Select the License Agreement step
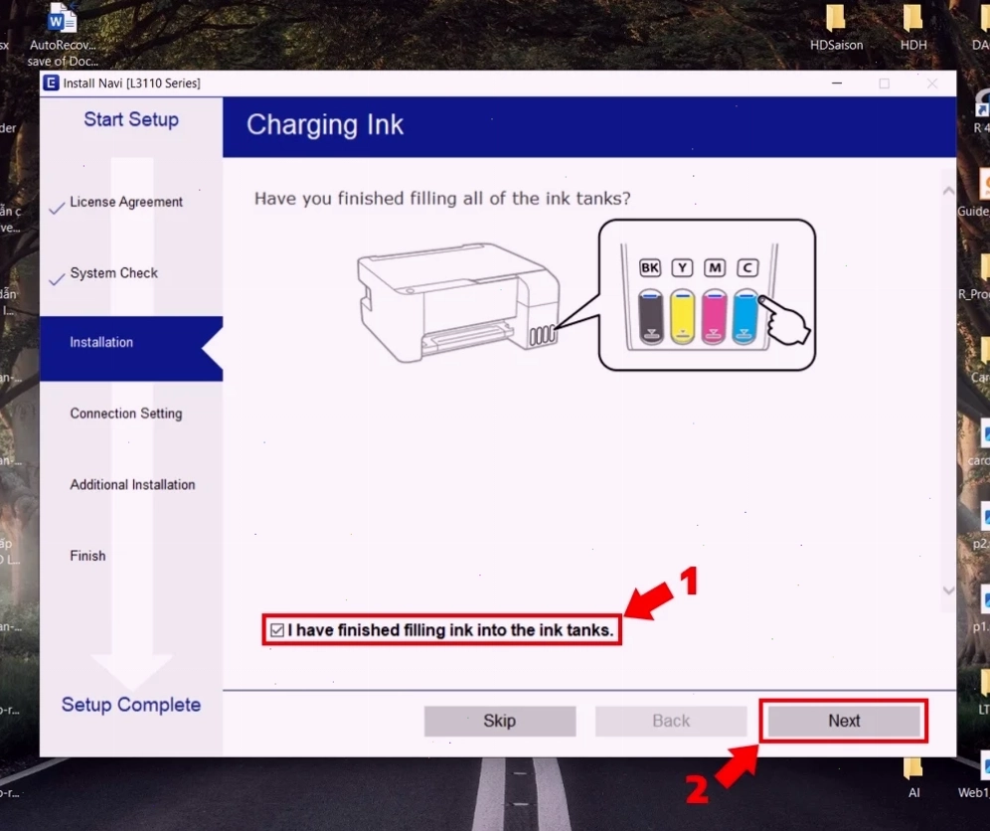This screenshot has height=831, width=990. tap(126, 202)
